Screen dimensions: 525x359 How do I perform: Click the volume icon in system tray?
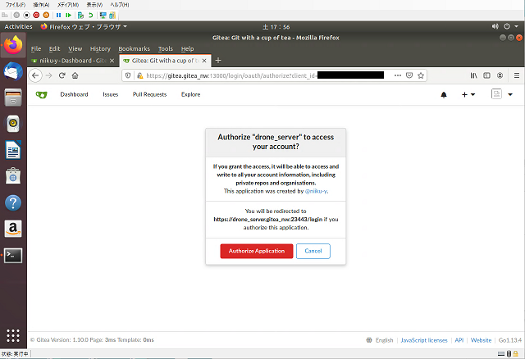coord(495,26)
